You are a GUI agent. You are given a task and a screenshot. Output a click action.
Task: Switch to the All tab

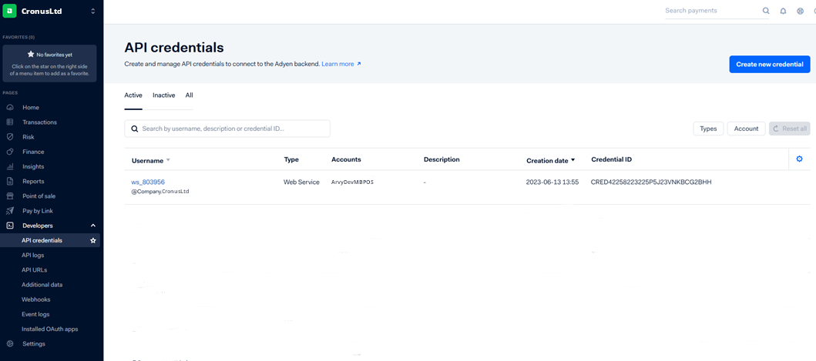coord(189,95)
